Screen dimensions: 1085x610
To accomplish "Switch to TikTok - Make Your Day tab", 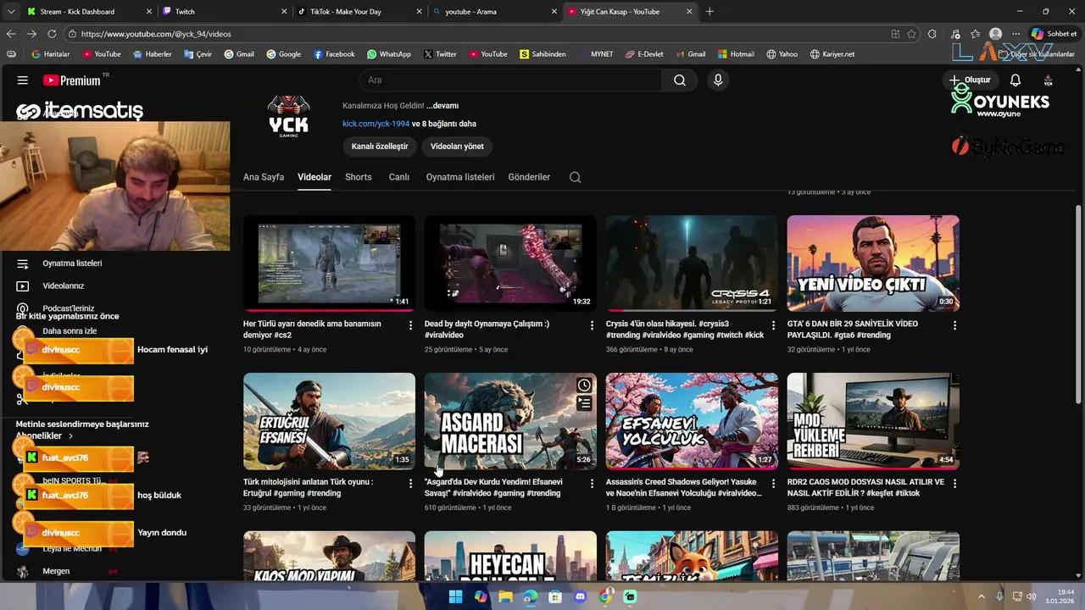I will pos(359,12).
